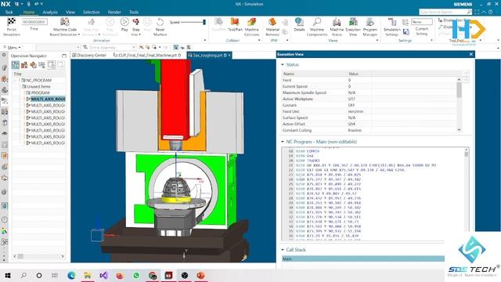Screen dimensions: 501x282
Task: Open PowerPoint from taskbar
Action: pos(200,275)
